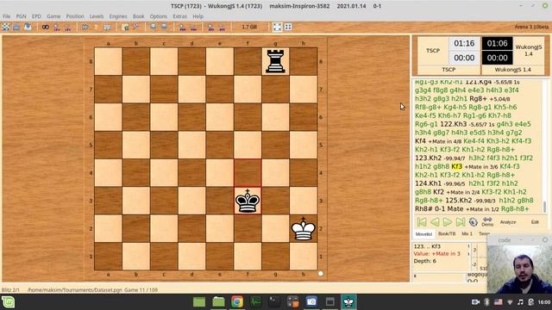Viewport: 552px width, 310px height.
Task: Open the terminal from the taskbar
Action: point(274,302)
